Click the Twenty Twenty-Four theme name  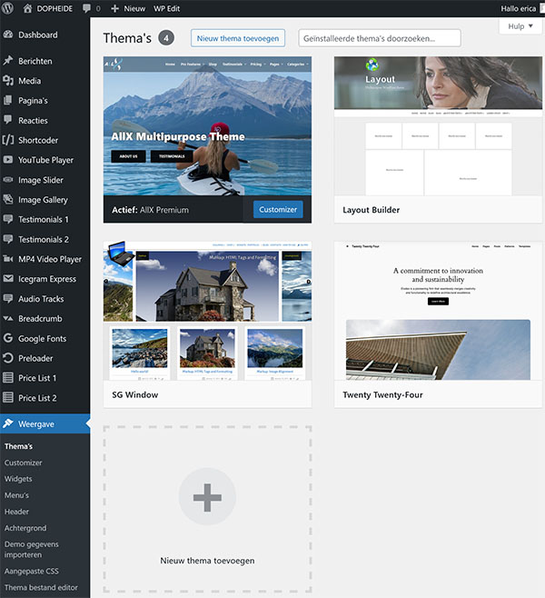(382, 394)
